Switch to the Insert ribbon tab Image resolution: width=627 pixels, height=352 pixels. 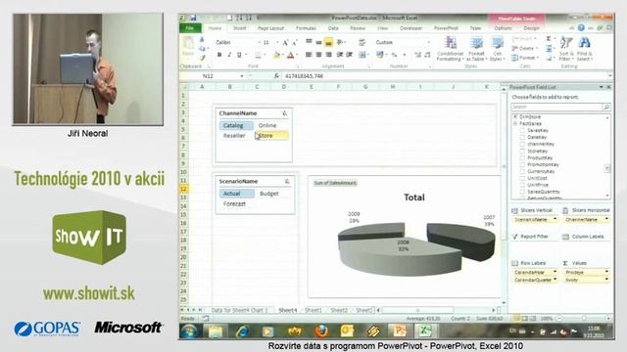[x=239, y=28]
